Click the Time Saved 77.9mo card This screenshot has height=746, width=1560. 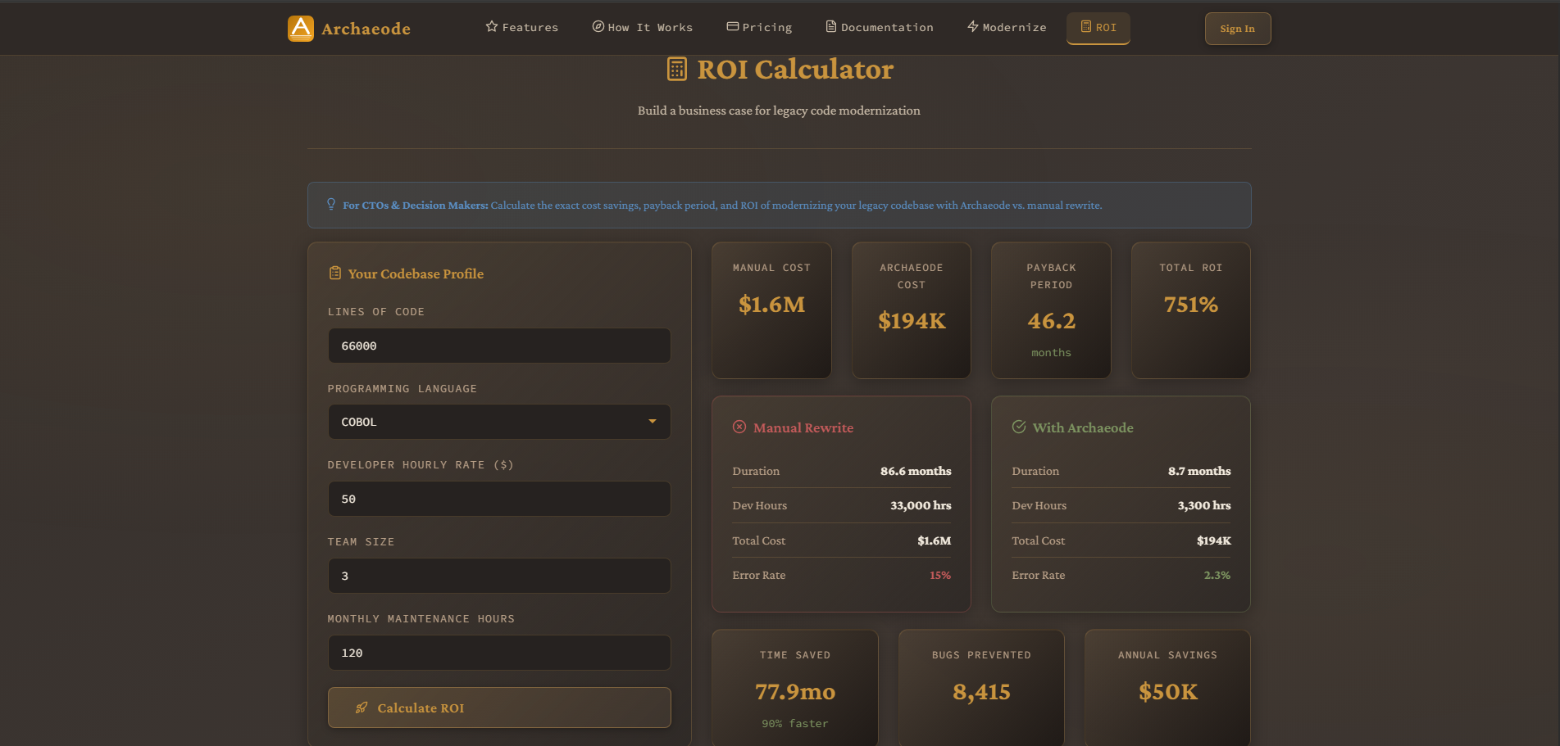795,688
